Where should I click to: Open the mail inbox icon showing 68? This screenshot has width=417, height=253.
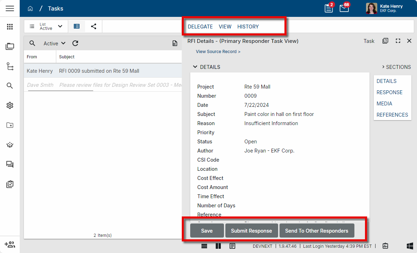tap(344, 8)
